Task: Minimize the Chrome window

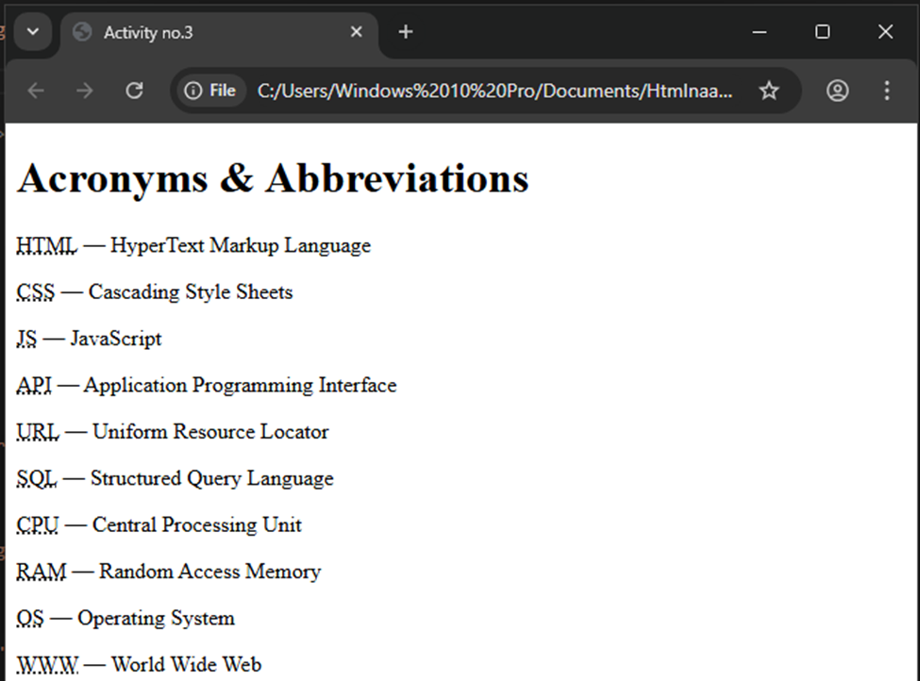Action: pyautogui.click(x=760, y=32)
